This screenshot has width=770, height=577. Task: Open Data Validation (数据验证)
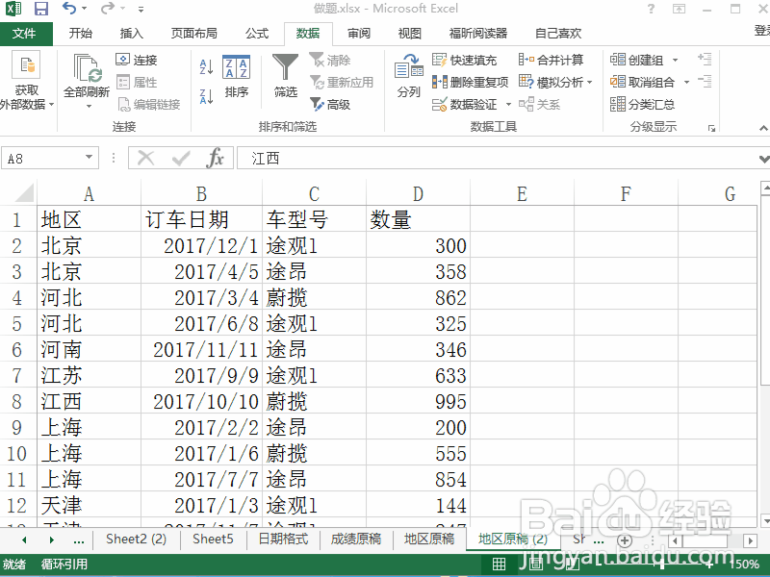click(465, 104)
